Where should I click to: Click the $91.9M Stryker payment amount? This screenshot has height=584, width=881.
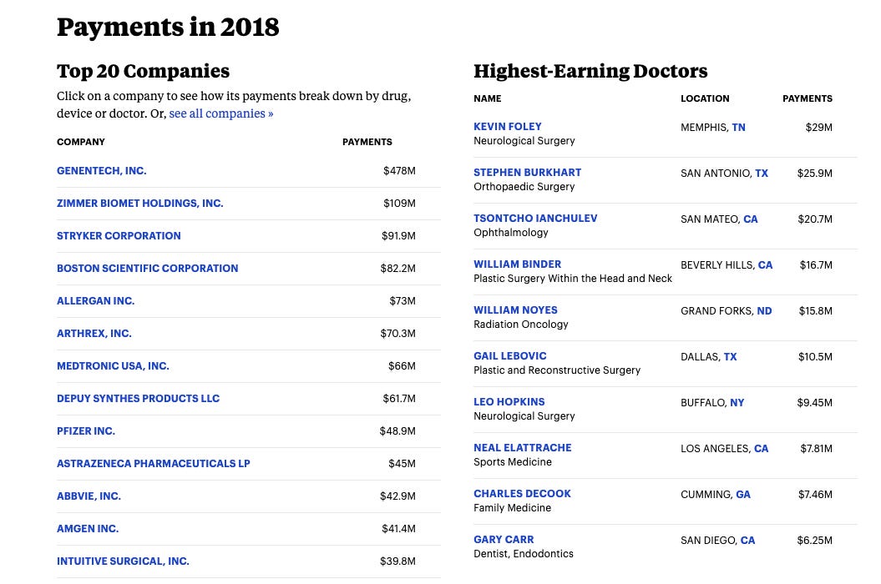pyautogui.click(x=398, y=236)
